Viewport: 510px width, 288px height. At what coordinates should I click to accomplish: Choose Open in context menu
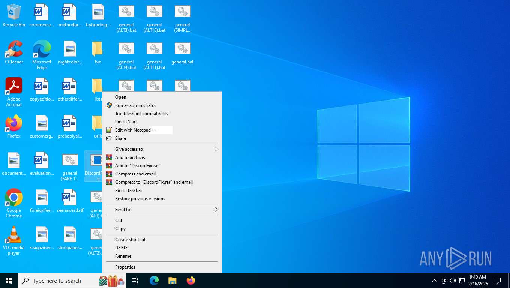(x=162, y=97)
